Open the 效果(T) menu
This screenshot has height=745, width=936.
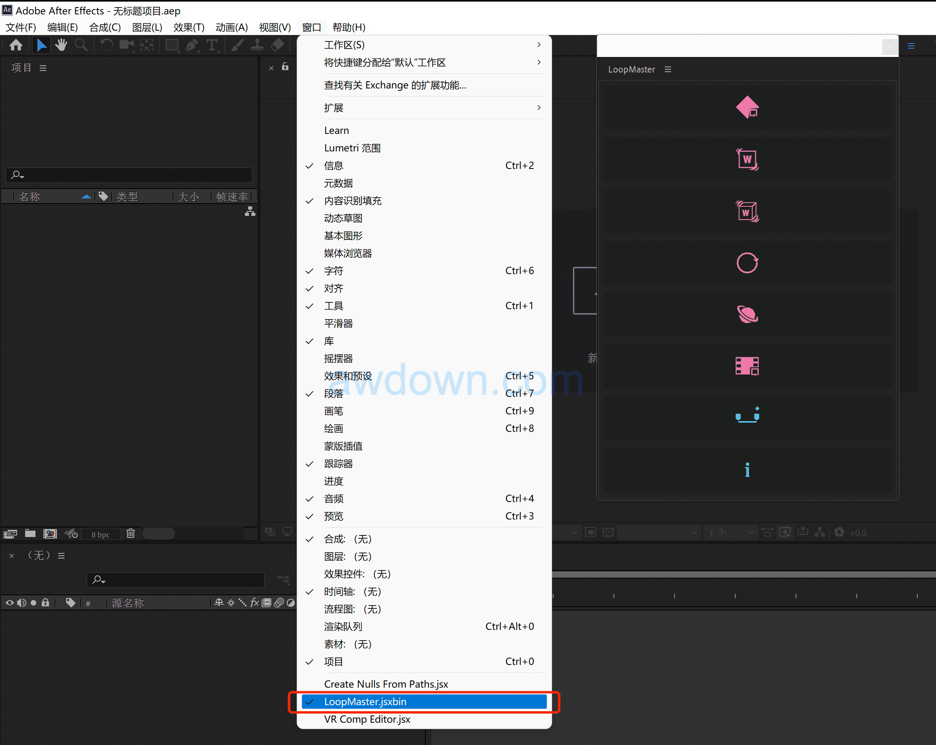click(x=188, y=27)
